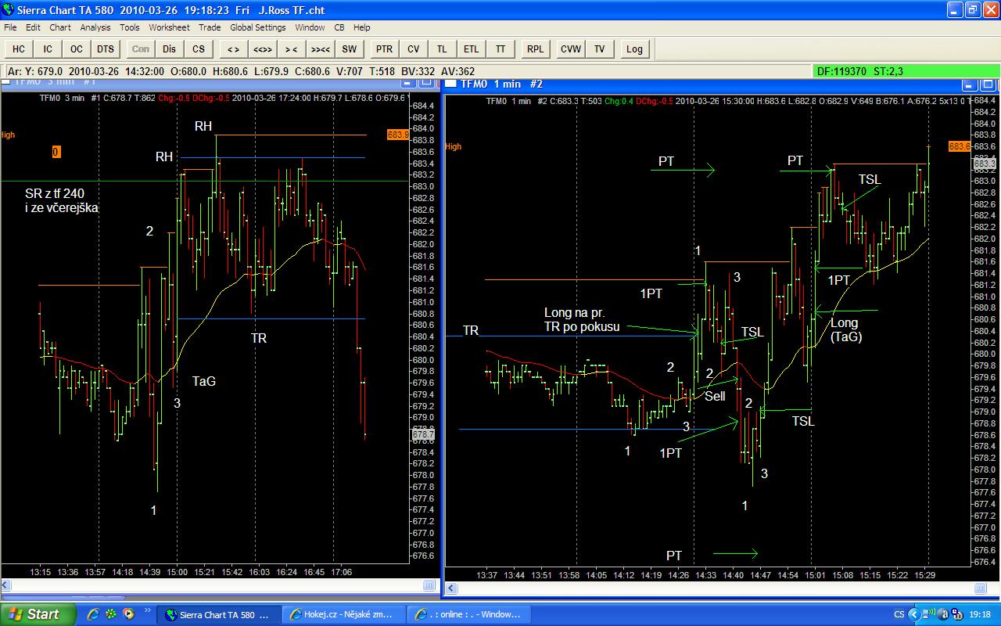
Task: Click the HC toolbar button
Action: pos(19,49)
